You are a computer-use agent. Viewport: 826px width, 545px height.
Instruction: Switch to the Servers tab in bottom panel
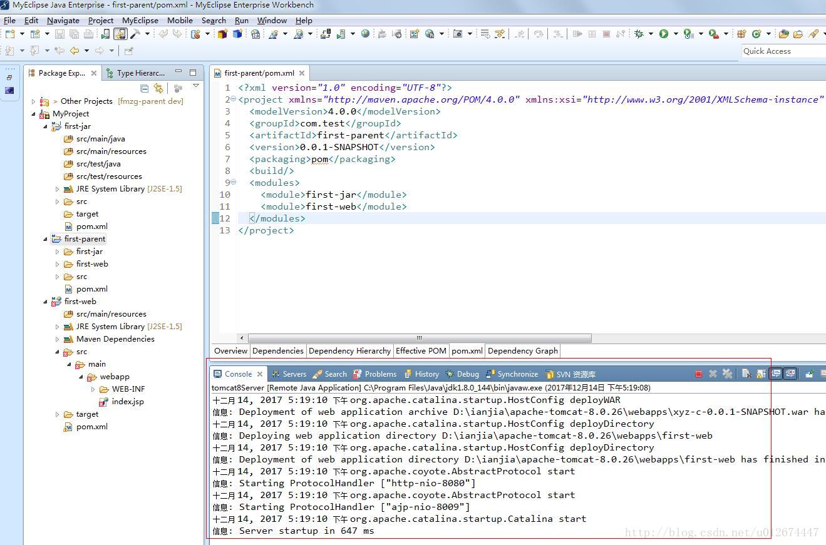pos(289,374)
